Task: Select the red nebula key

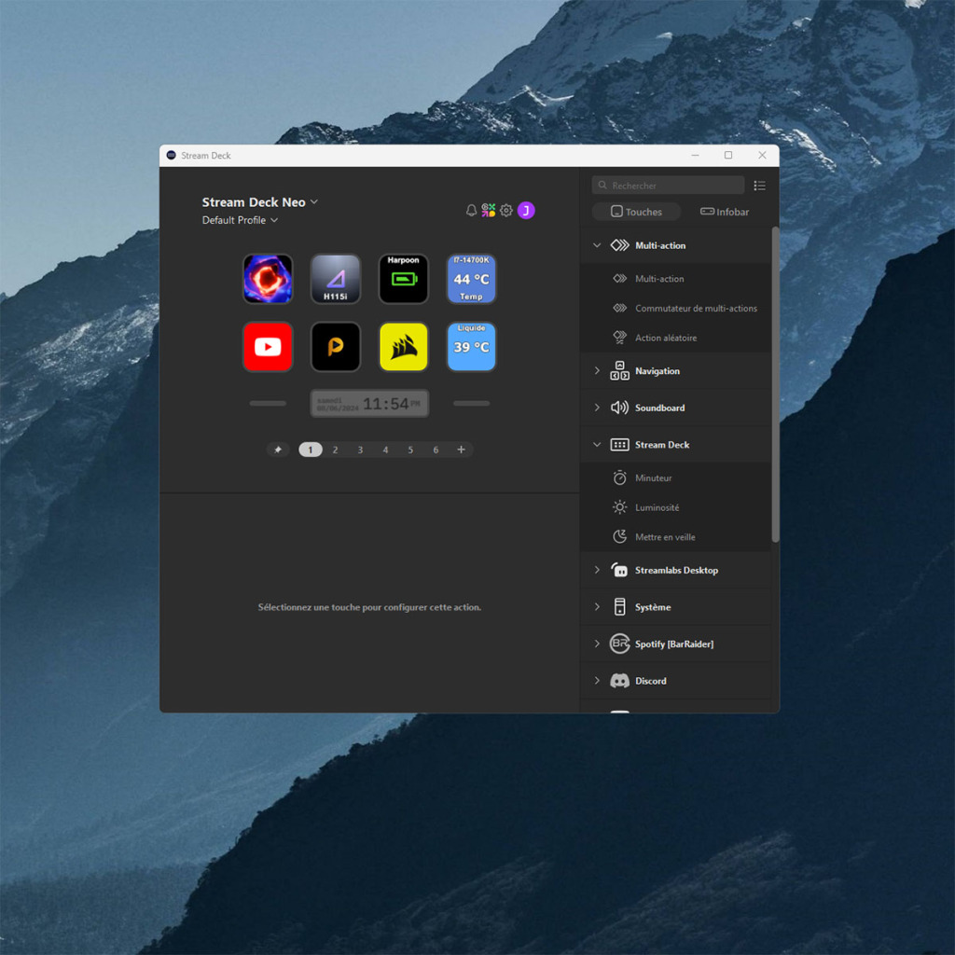Action: point(268,279)
